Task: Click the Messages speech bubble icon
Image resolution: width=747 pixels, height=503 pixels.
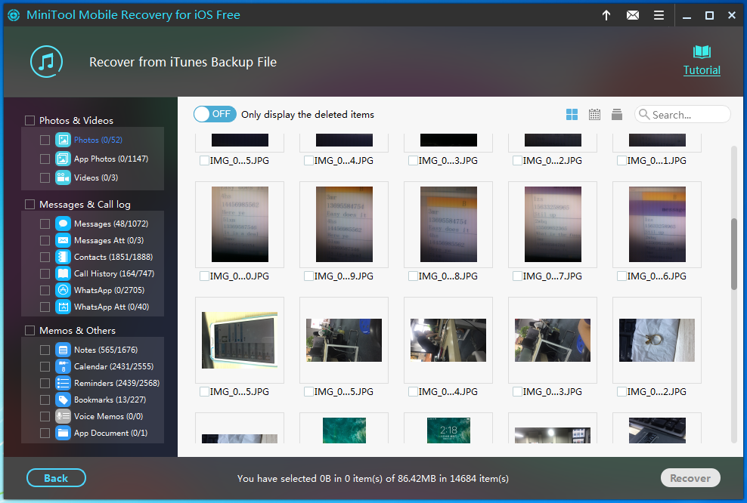Action: click(x=63, y=224)
